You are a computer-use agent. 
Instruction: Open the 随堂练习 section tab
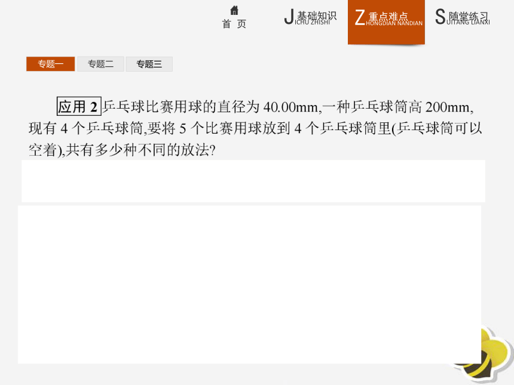coord(462,17)
